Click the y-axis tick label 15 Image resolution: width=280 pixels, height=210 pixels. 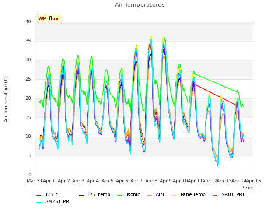point(28,117)
